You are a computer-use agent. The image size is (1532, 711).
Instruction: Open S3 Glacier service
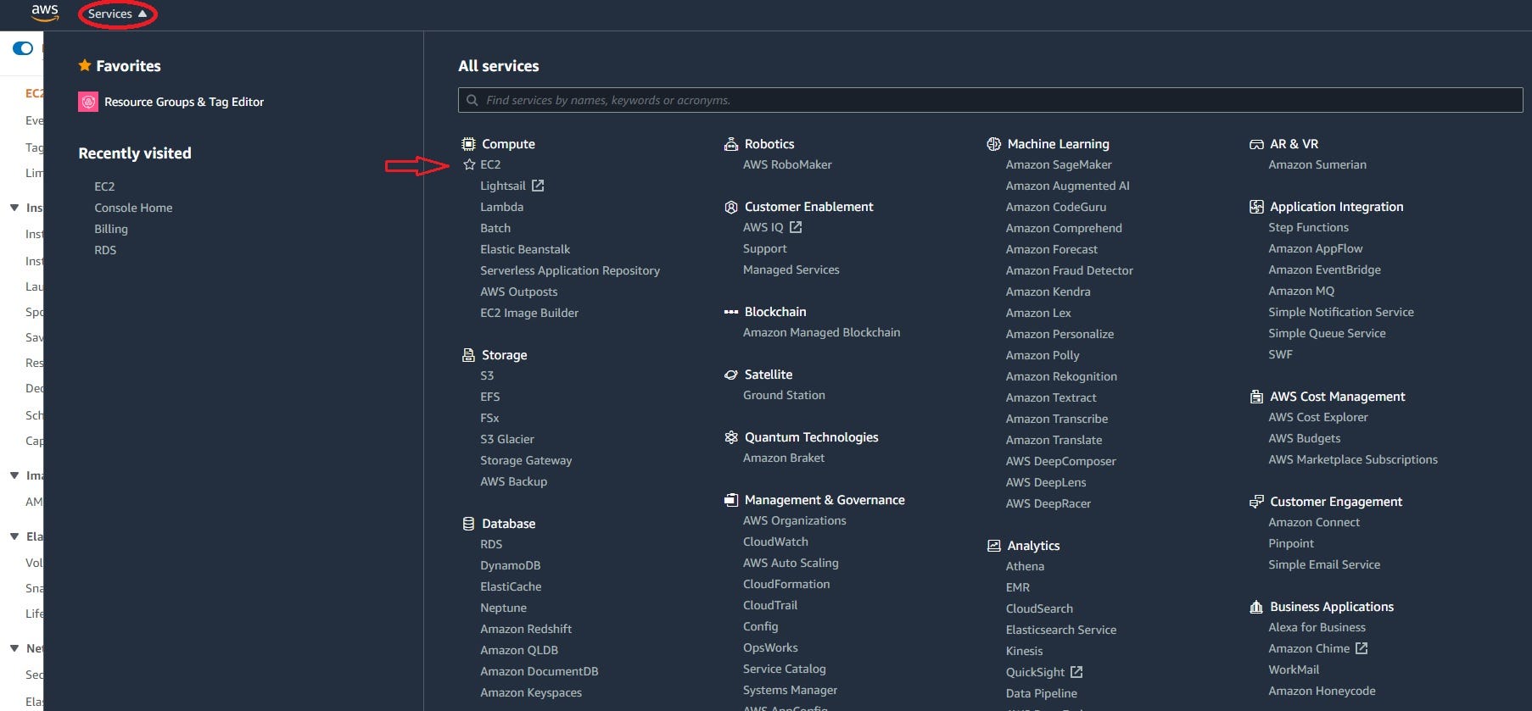(507, 439)
